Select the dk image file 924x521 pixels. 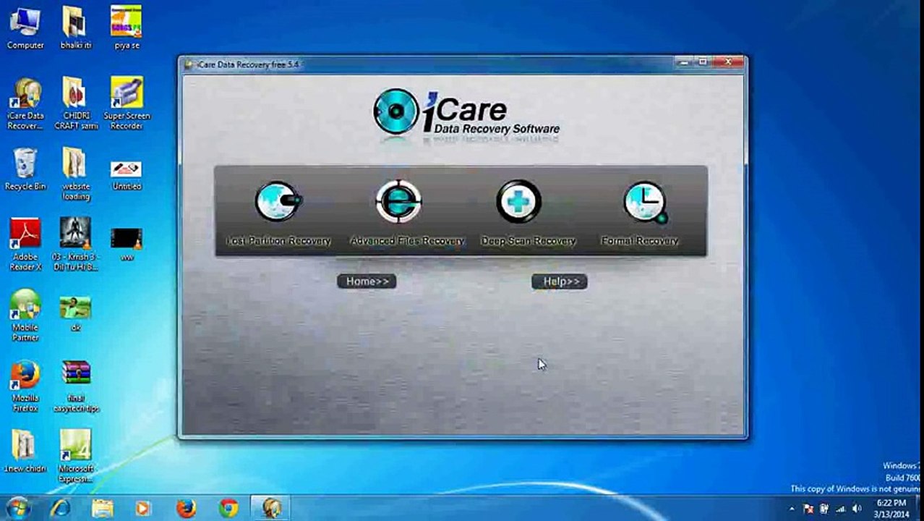pyautogui.click(x=75, y=313)
